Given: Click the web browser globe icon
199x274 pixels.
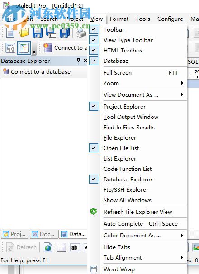Looking at the screenshot, I should click(48, 247).
